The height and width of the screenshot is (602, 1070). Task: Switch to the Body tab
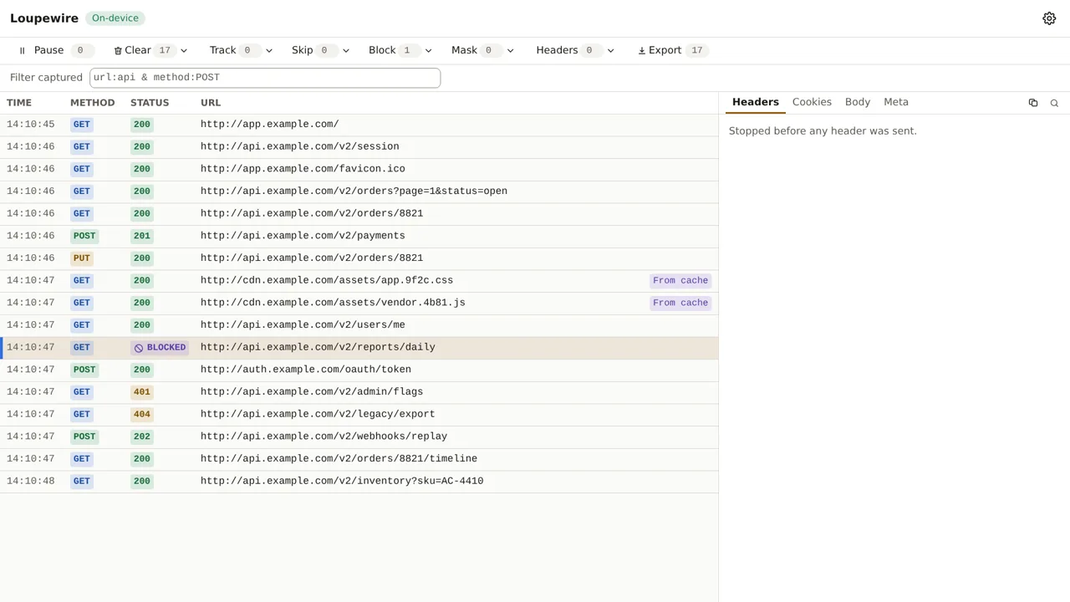click(x=858, y=102)
